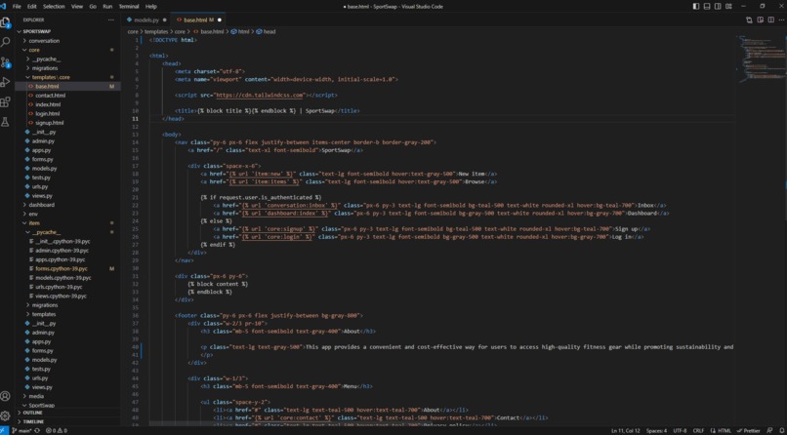
Task: Open the errors and warnings count
Action: point(57,430)
